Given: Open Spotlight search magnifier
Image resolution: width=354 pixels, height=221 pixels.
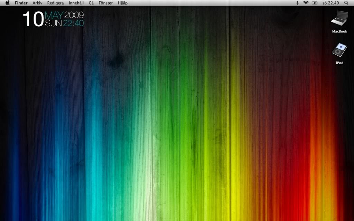Looking at the screenshot, I should click(x=346, y=3).
